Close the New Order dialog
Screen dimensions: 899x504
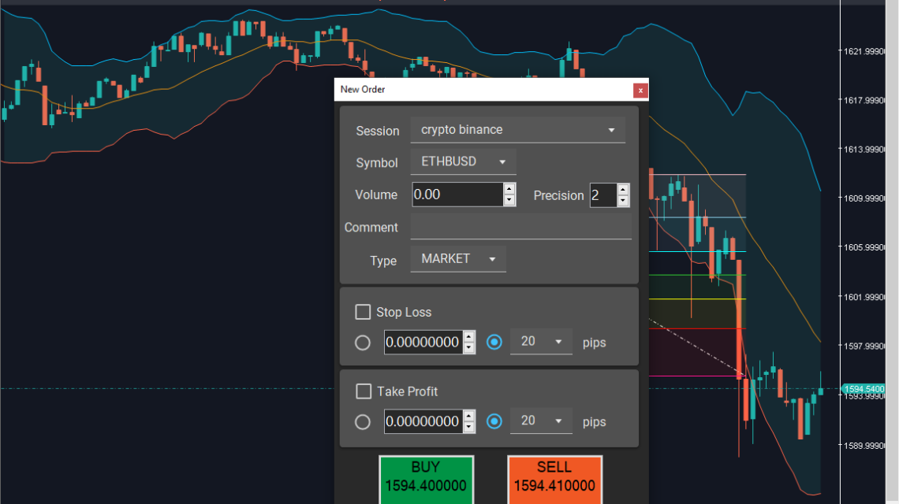coord(641,90)
